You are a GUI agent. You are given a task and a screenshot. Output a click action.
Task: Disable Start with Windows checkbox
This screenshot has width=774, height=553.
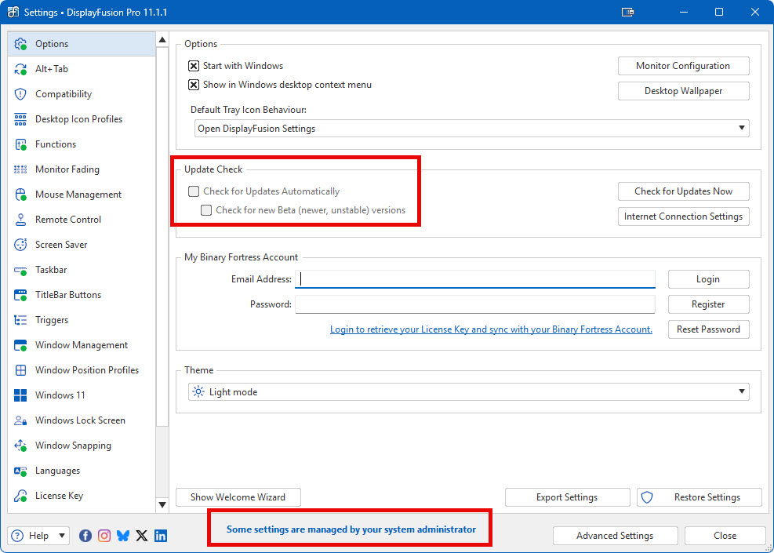(x=194, y=66)
